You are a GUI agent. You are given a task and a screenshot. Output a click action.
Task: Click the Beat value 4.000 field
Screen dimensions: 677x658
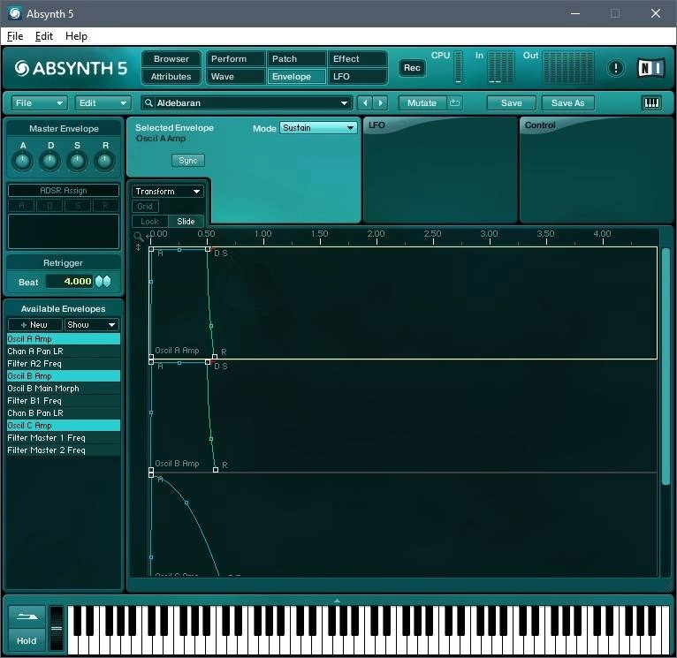[71, 282]
